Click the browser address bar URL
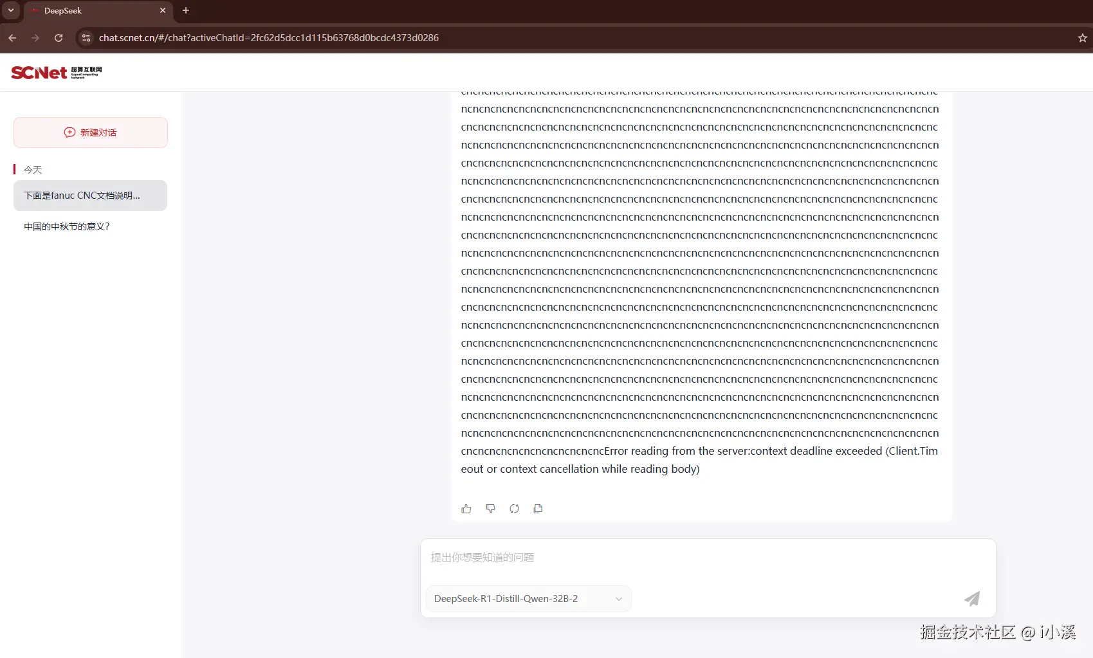This screenshot has height=658, width=1093. pyautogui.click(x=269, y=38)
